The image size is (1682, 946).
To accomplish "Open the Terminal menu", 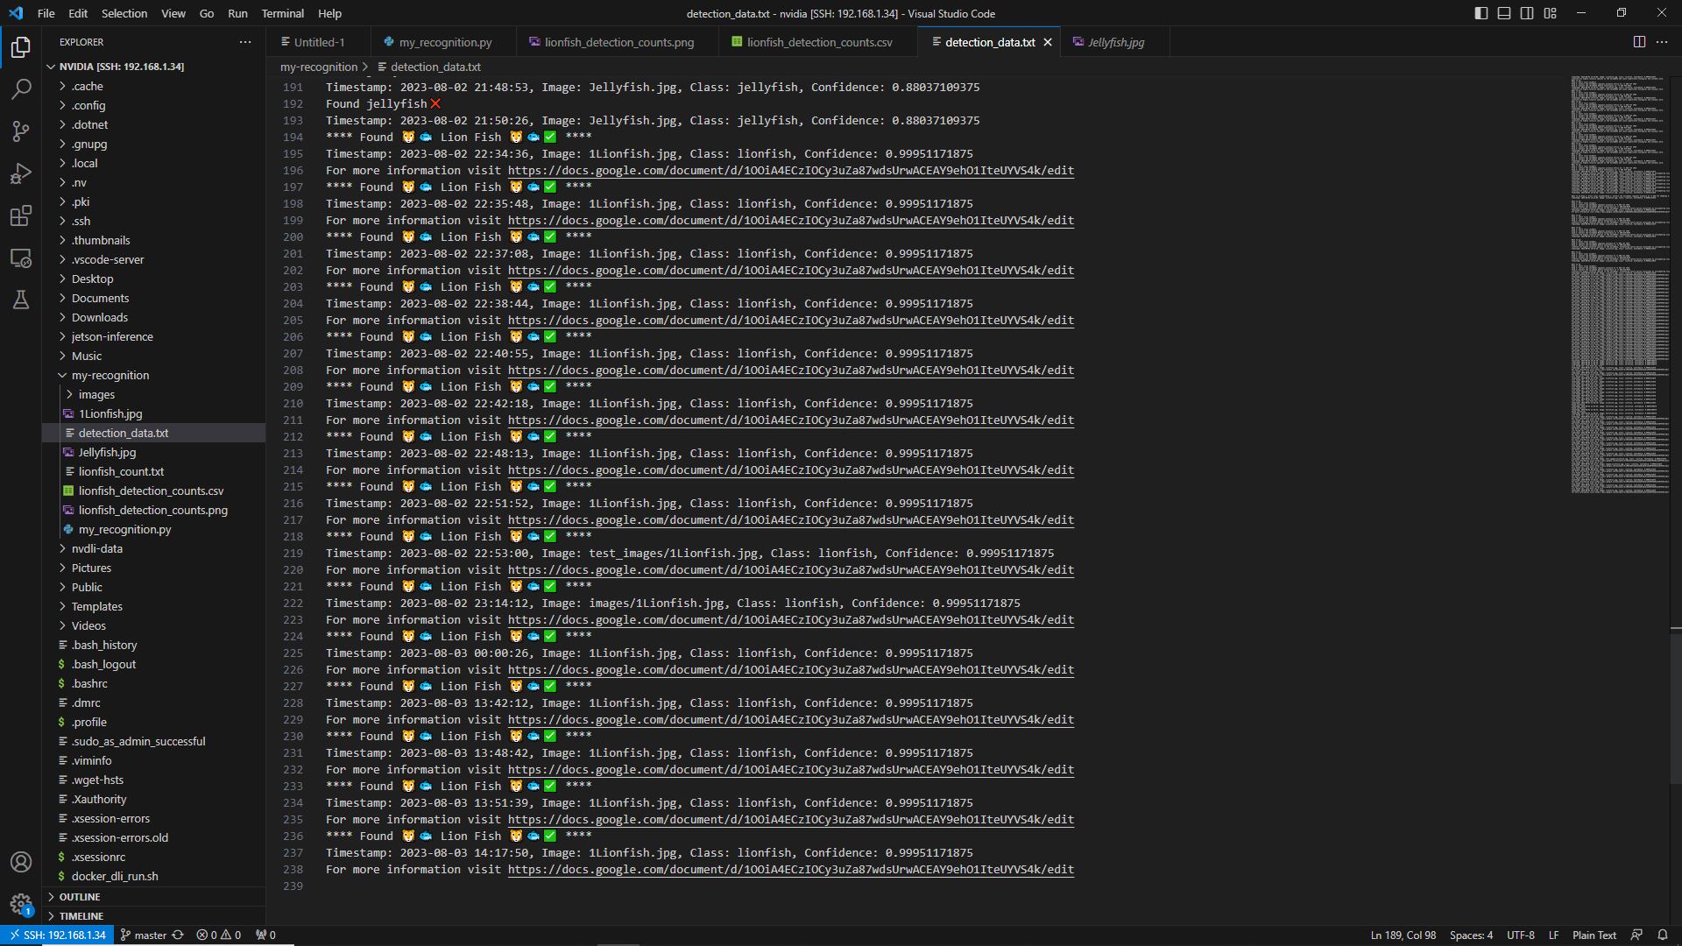I will pyautogui.click(x=283, y=13).
